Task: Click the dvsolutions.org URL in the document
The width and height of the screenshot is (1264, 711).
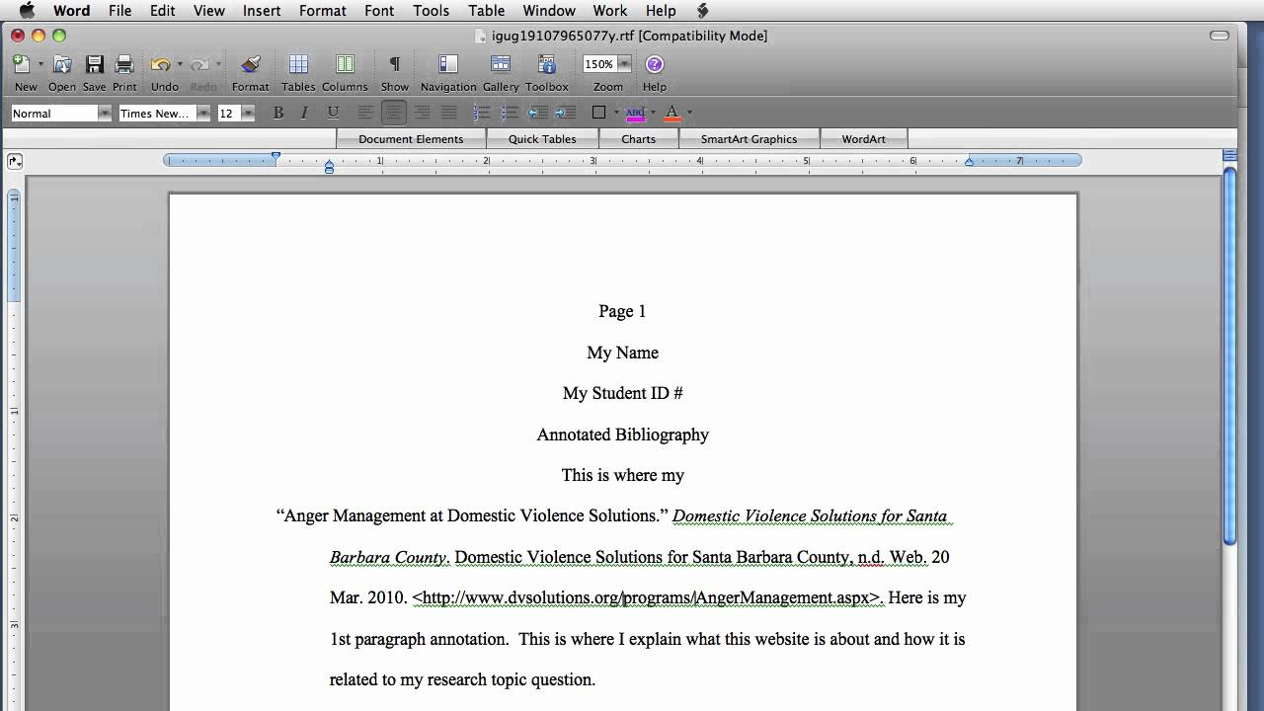Action: (x=646, y=597)
